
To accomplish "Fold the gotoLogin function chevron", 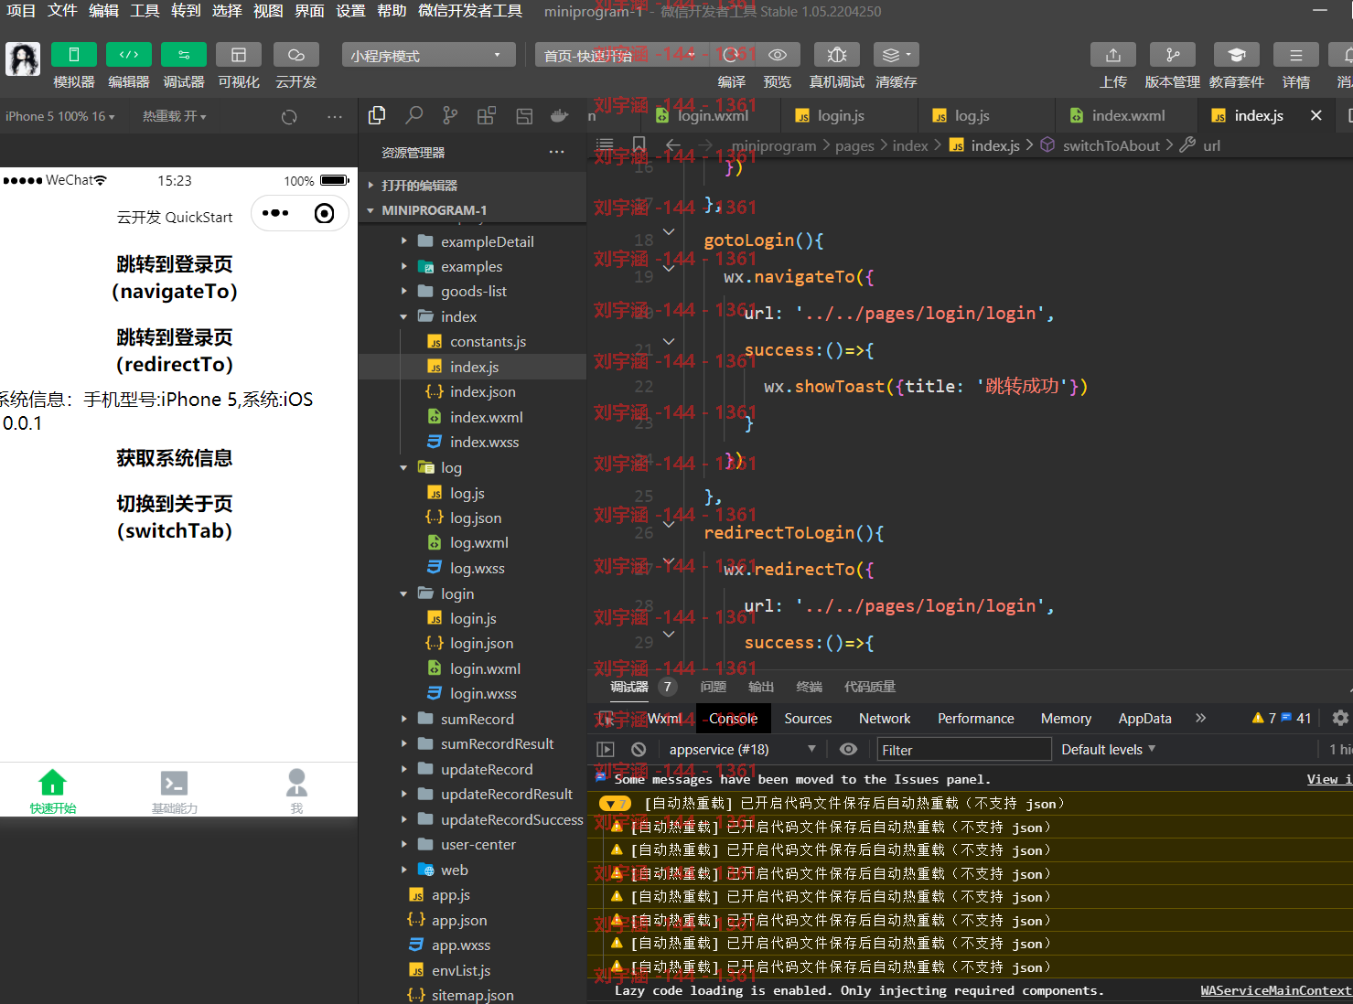I will tap(669, 232).
